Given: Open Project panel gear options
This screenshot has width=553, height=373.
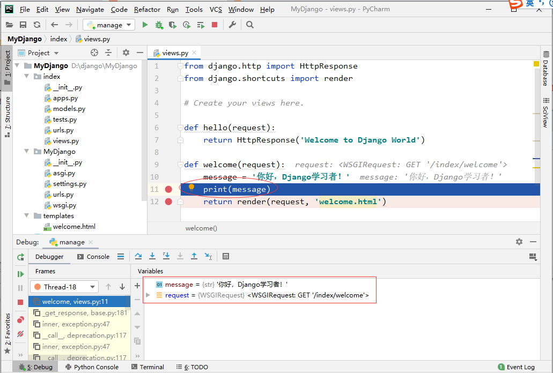Looking at the screenshot, I should pyautogui.click(x=126, y=53).
